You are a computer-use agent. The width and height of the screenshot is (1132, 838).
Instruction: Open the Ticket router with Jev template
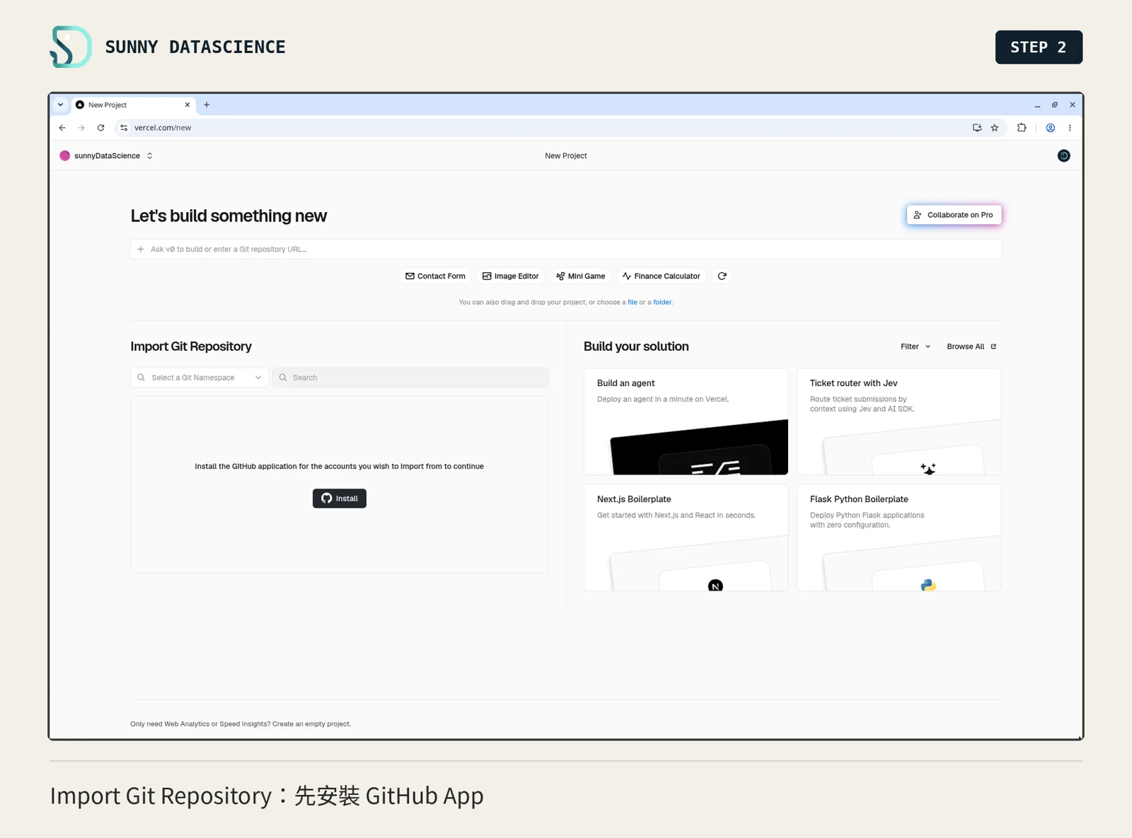[899, 421]
